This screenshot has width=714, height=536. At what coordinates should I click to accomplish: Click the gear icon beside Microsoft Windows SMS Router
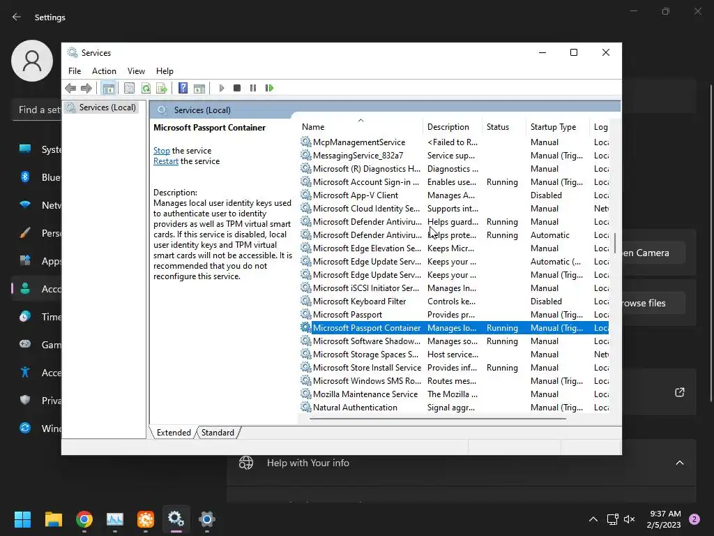tap(306, 380)
